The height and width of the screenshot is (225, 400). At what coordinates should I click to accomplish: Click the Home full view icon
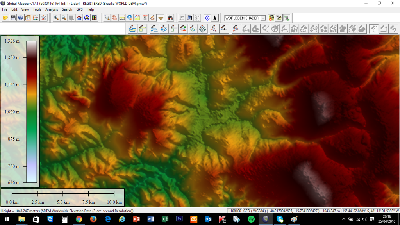click(x=79, y=18)
